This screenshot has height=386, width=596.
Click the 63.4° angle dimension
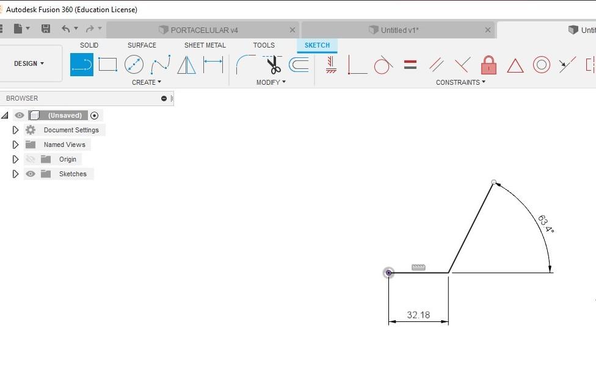[546, 224]
